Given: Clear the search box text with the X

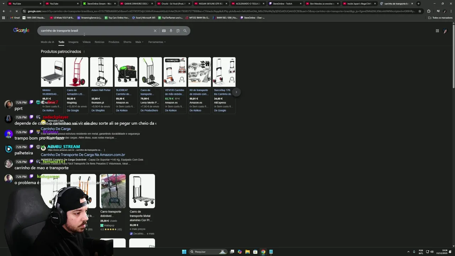Looking at the screenshot, I should 155,31.
